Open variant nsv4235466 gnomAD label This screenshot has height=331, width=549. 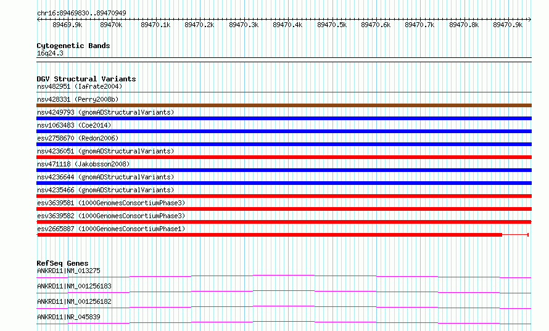105,190
